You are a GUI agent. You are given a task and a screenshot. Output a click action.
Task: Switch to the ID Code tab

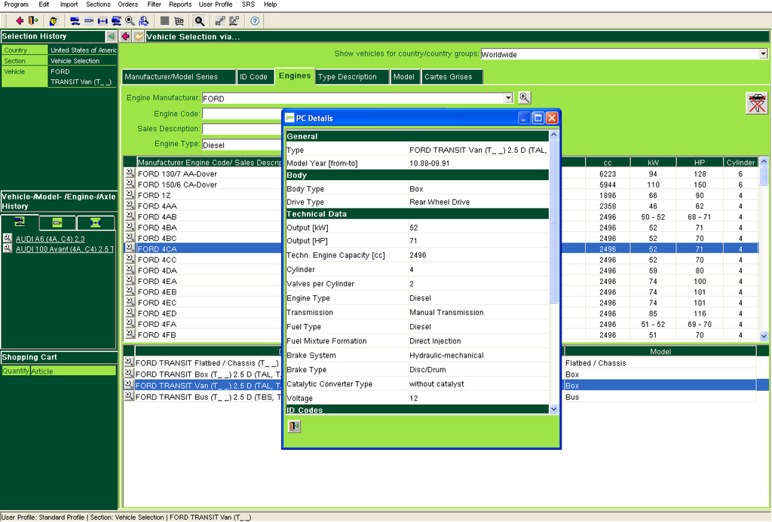pos(255,77)
